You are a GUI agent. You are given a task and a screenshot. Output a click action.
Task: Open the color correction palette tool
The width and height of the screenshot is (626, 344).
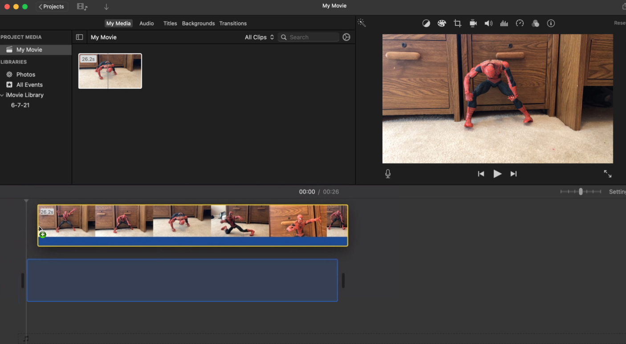point(442,24)
